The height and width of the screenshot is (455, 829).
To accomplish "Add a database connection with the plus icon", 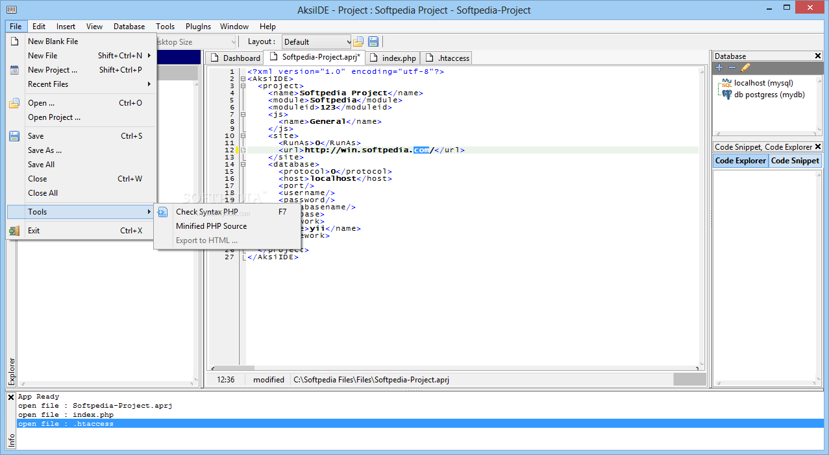I will [x=719, y=67].
